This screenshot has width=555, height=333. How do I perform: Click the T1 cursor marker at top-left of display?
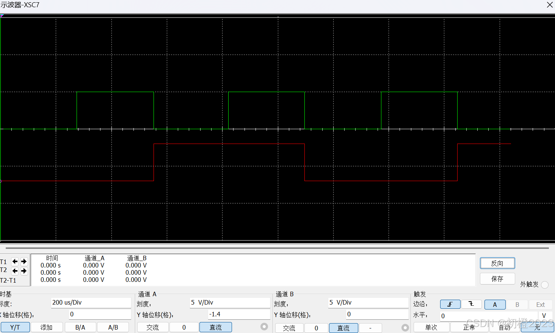(x=2, y=16)
